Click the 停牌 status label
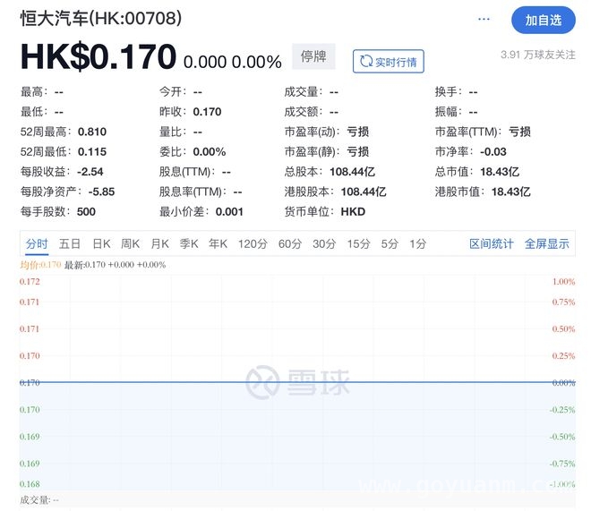 (313, 56)
